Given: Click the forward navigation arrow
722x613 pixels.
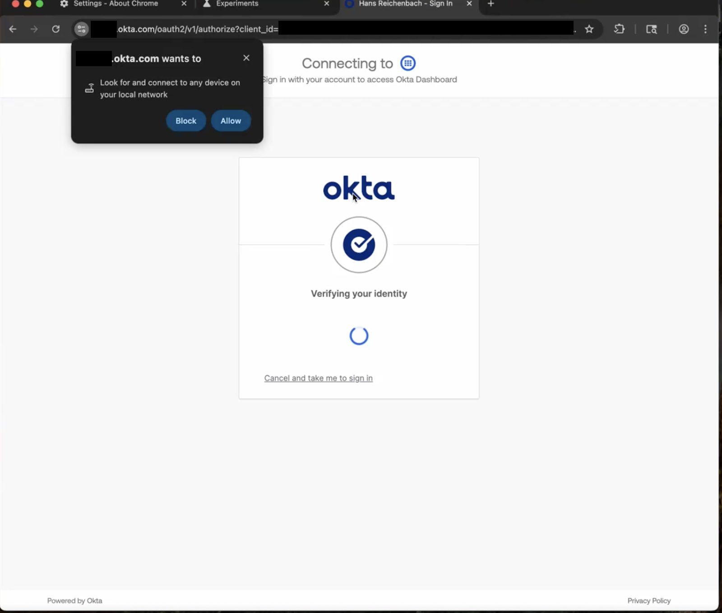Looking at the screenshot, I should pos(34,29).
